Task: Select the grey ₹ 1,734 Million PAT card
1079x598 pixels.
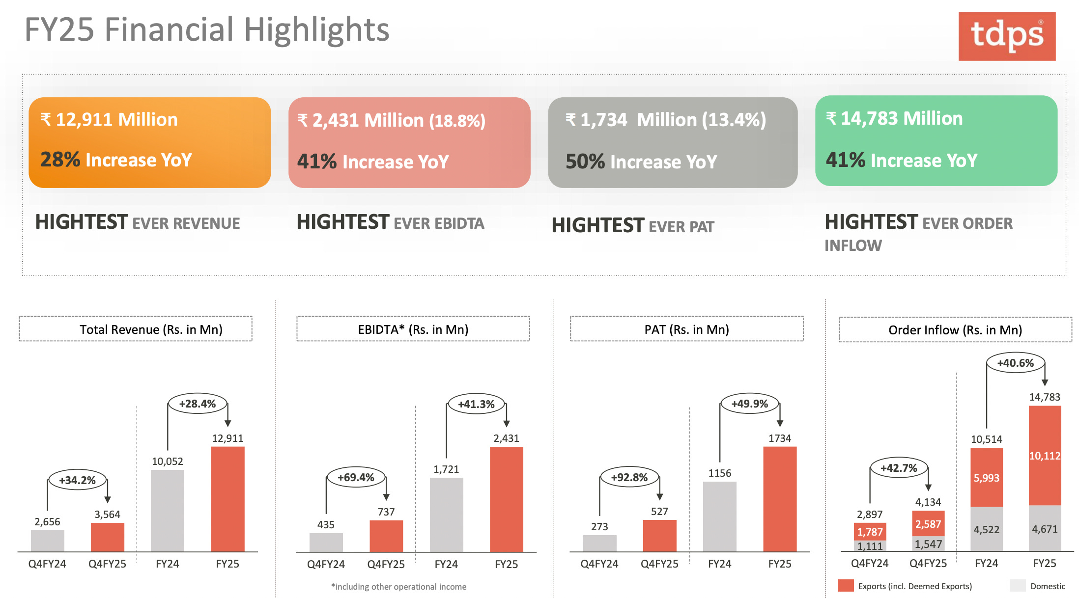Action: click(672, 142)
